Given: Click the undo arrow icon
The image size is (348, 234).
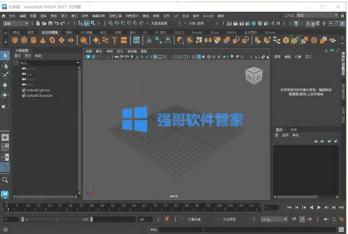Looking at the screenshot, I should (56, 23).
